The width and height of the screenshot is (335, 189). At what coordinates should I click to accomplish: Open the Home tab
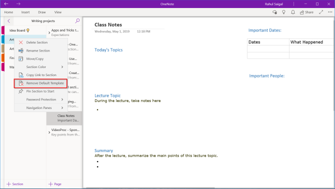8,12
